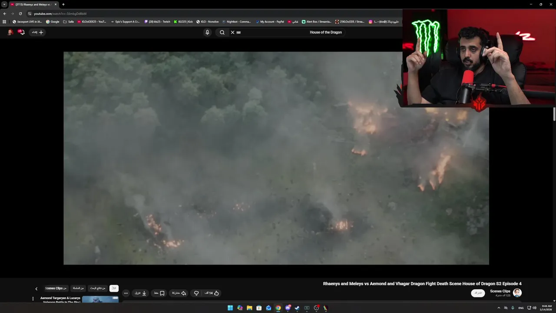Select the 'from the series' filter chip
This screenshot has height=313, width=556.
point(78,288)
